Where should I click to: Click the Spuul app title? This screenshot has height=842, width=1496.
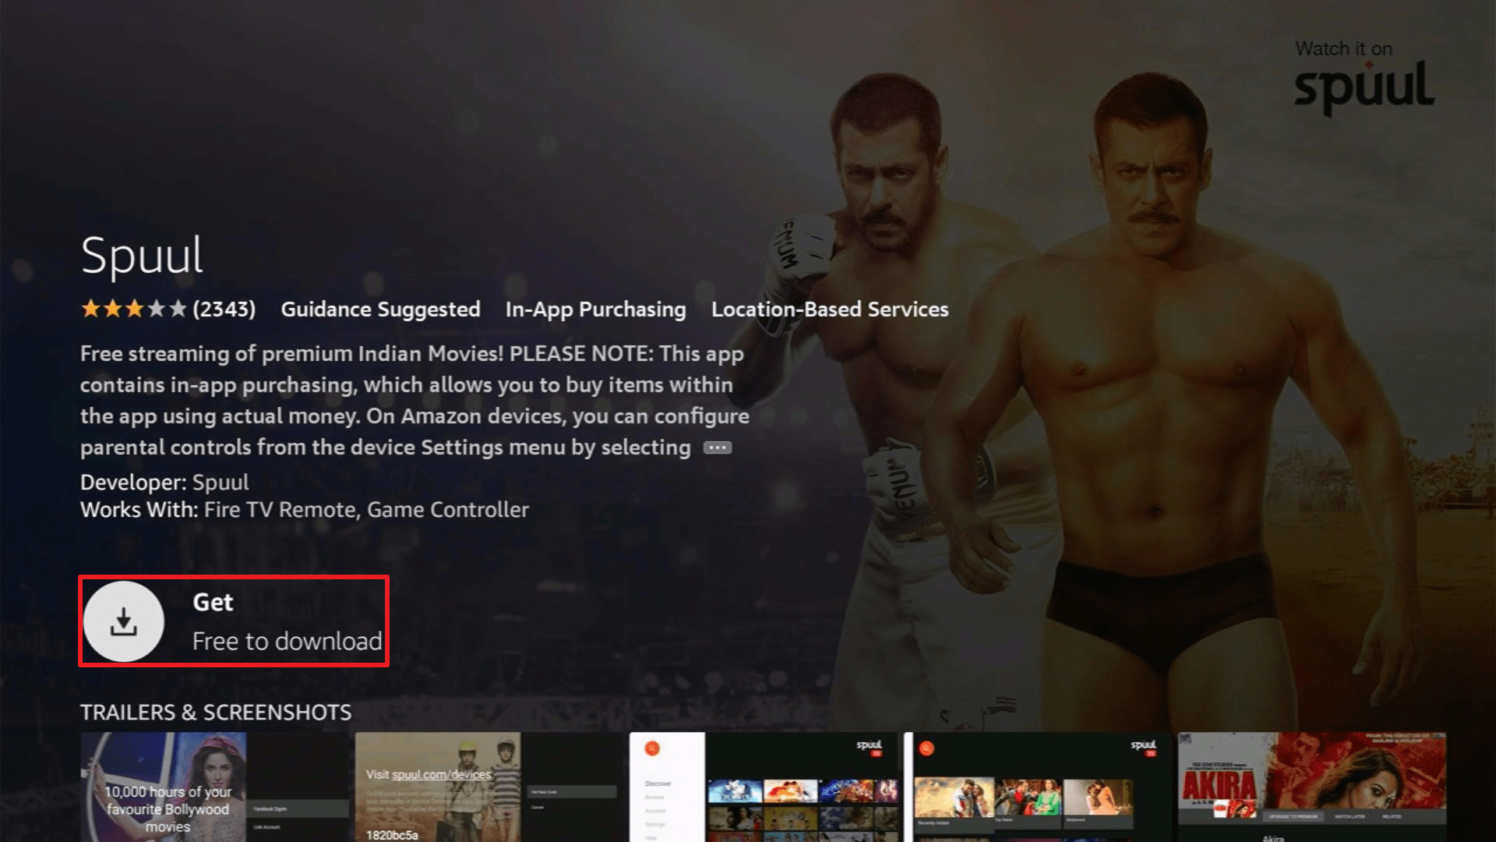(142, 256)
